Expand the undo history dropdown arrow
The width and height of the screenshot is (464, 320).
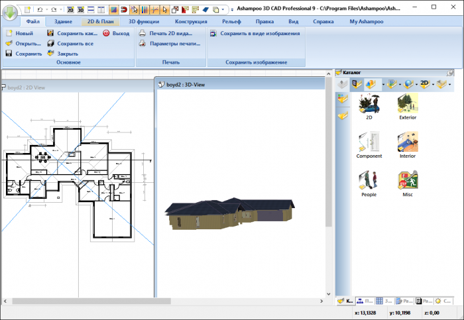click(x=45, y=11)
